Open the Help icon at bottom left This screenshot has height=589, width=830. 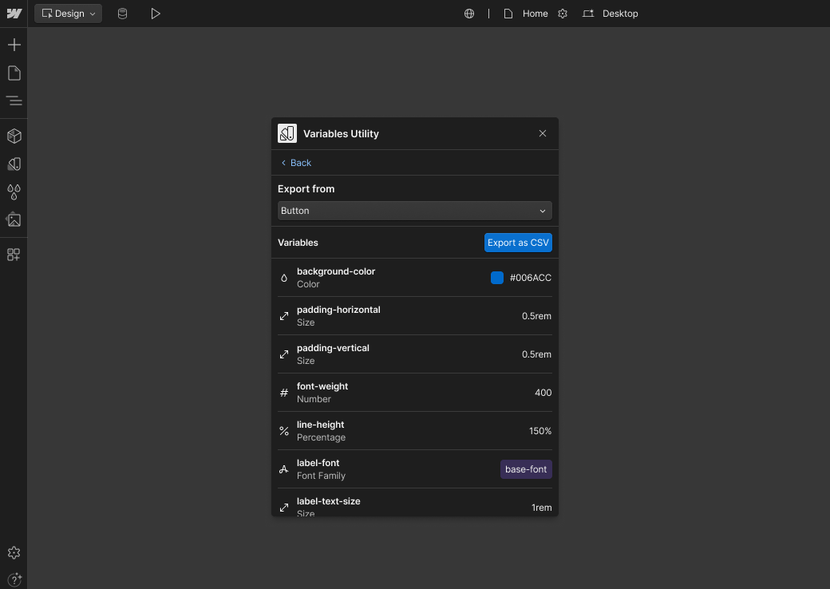tap(14, 579)
